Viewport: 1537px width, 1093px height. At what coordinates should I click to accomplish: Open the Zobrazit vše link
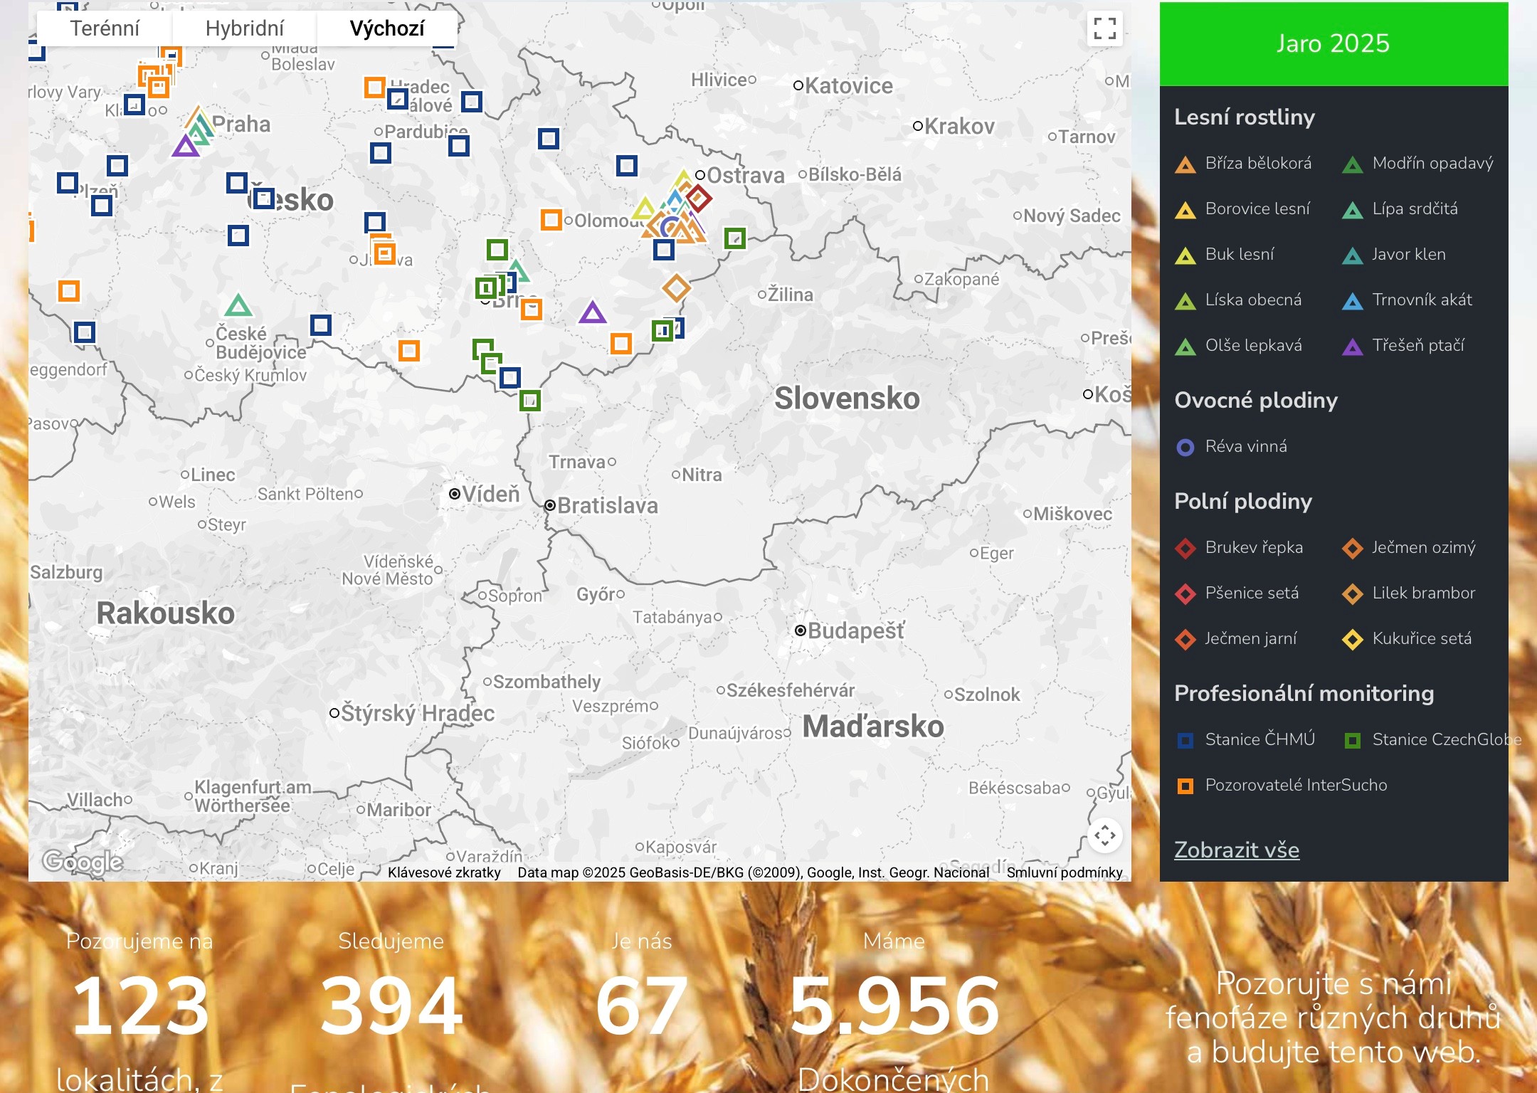tap(1237, 850)
